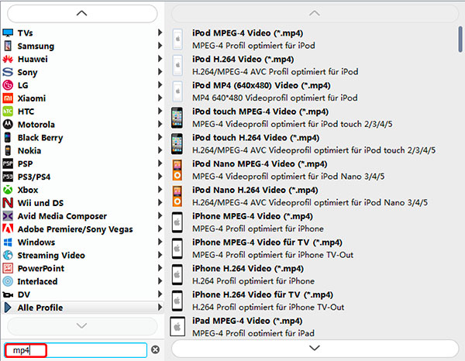Screen dimensions: 465x361
Task: Click the Xiaomi logo icon
Action: [8, 98]
